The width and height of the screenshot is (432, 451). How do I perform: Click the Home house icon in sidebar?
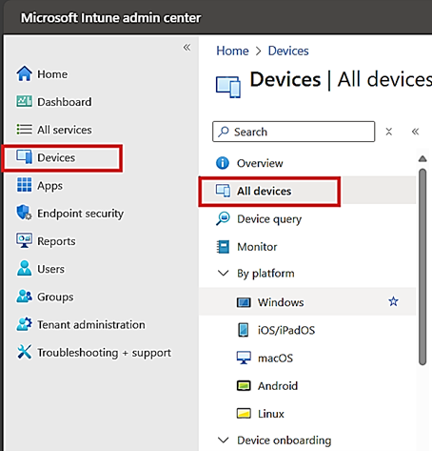tap(24, 73)
